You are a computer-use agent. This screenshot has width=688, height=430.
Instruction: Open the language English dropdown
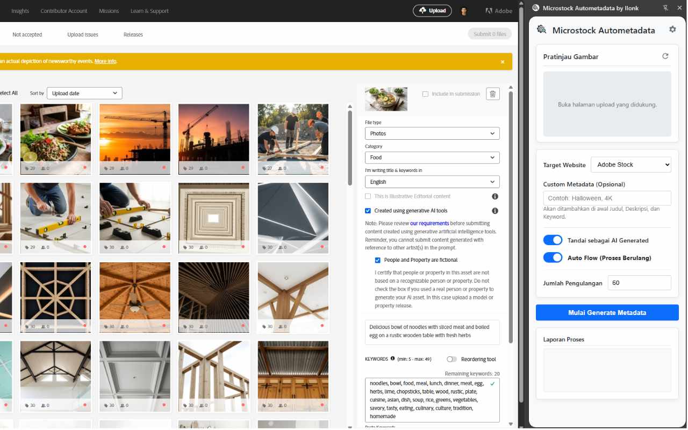pos(432,182)
